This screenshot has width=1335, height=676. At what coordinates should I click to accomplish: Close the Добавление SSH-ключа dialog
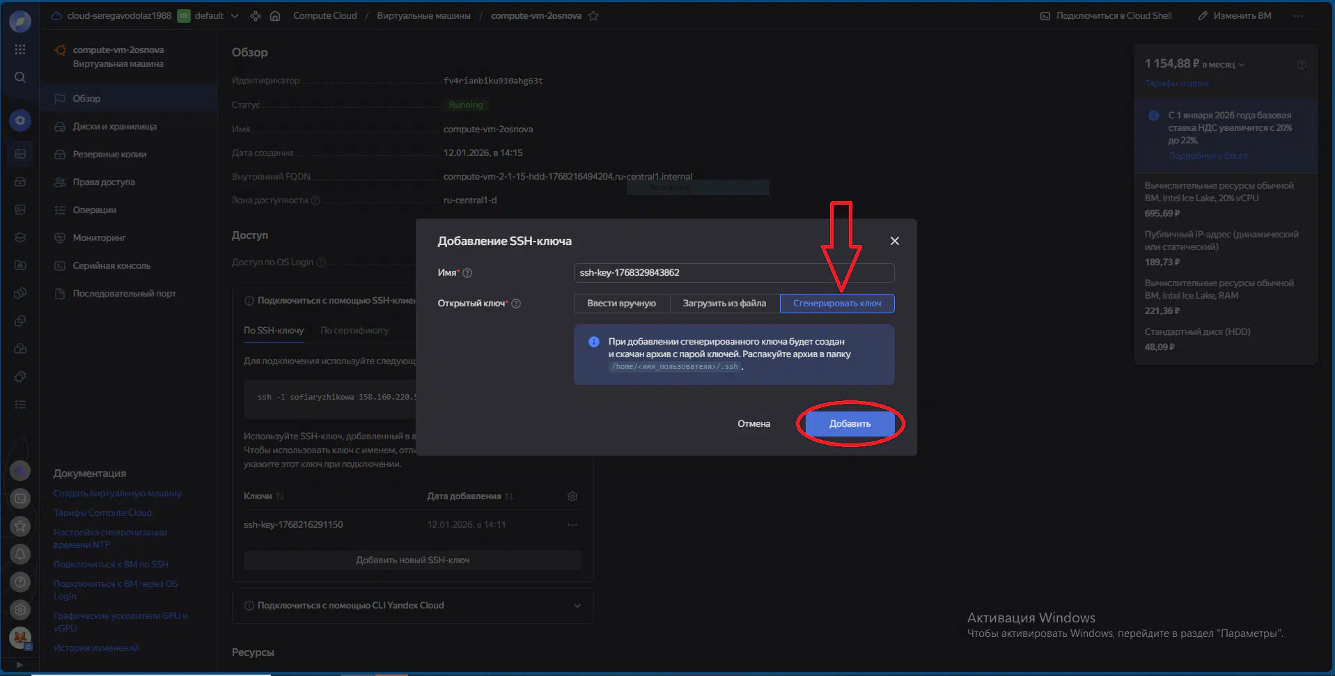(895, 241)
